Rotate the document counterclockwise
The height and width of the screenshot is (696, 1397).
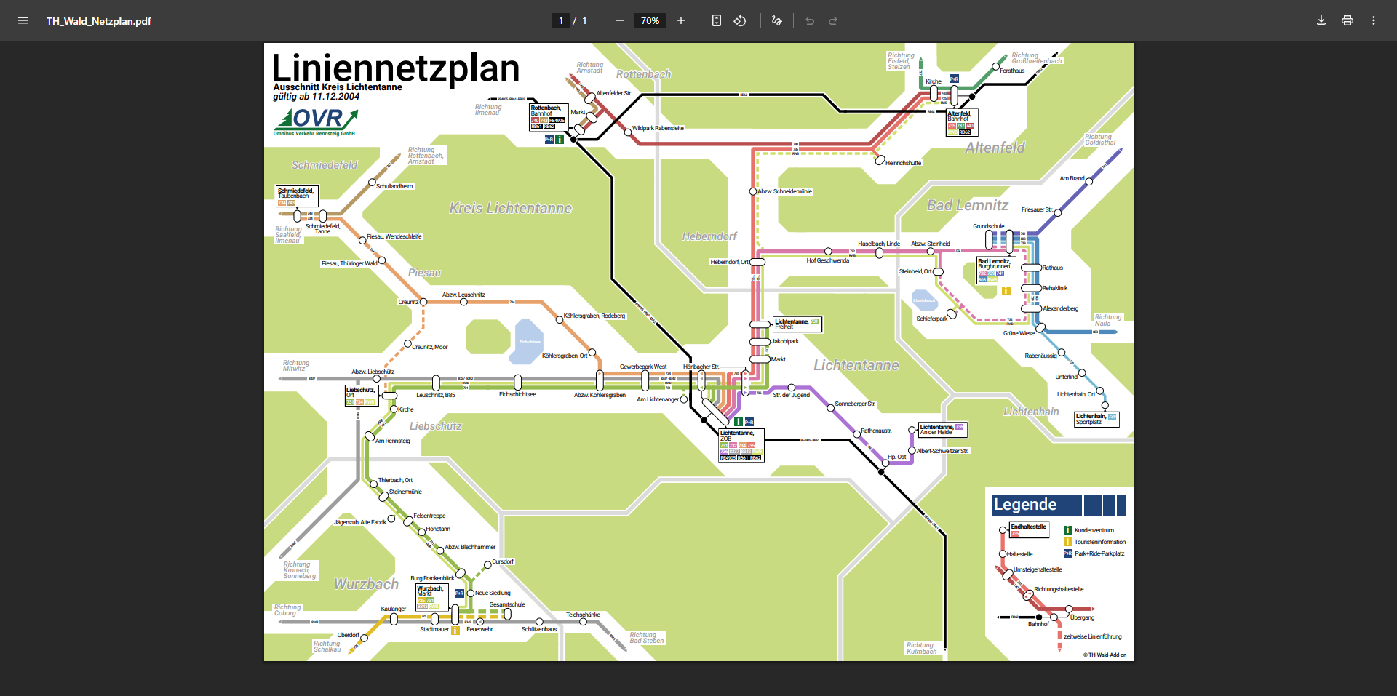click(x=740, y=20)
